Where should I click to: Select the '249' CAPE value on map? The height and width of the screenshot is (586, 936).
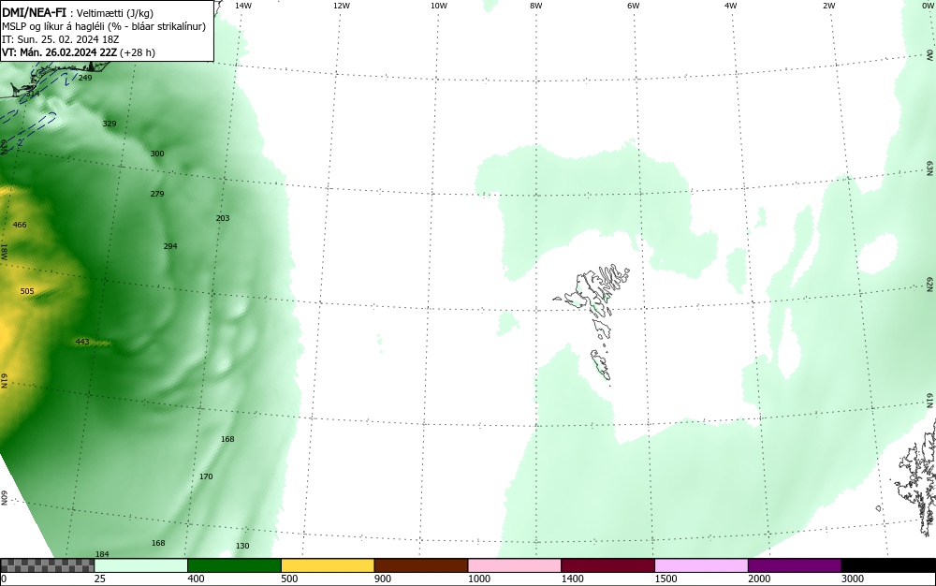85,78
